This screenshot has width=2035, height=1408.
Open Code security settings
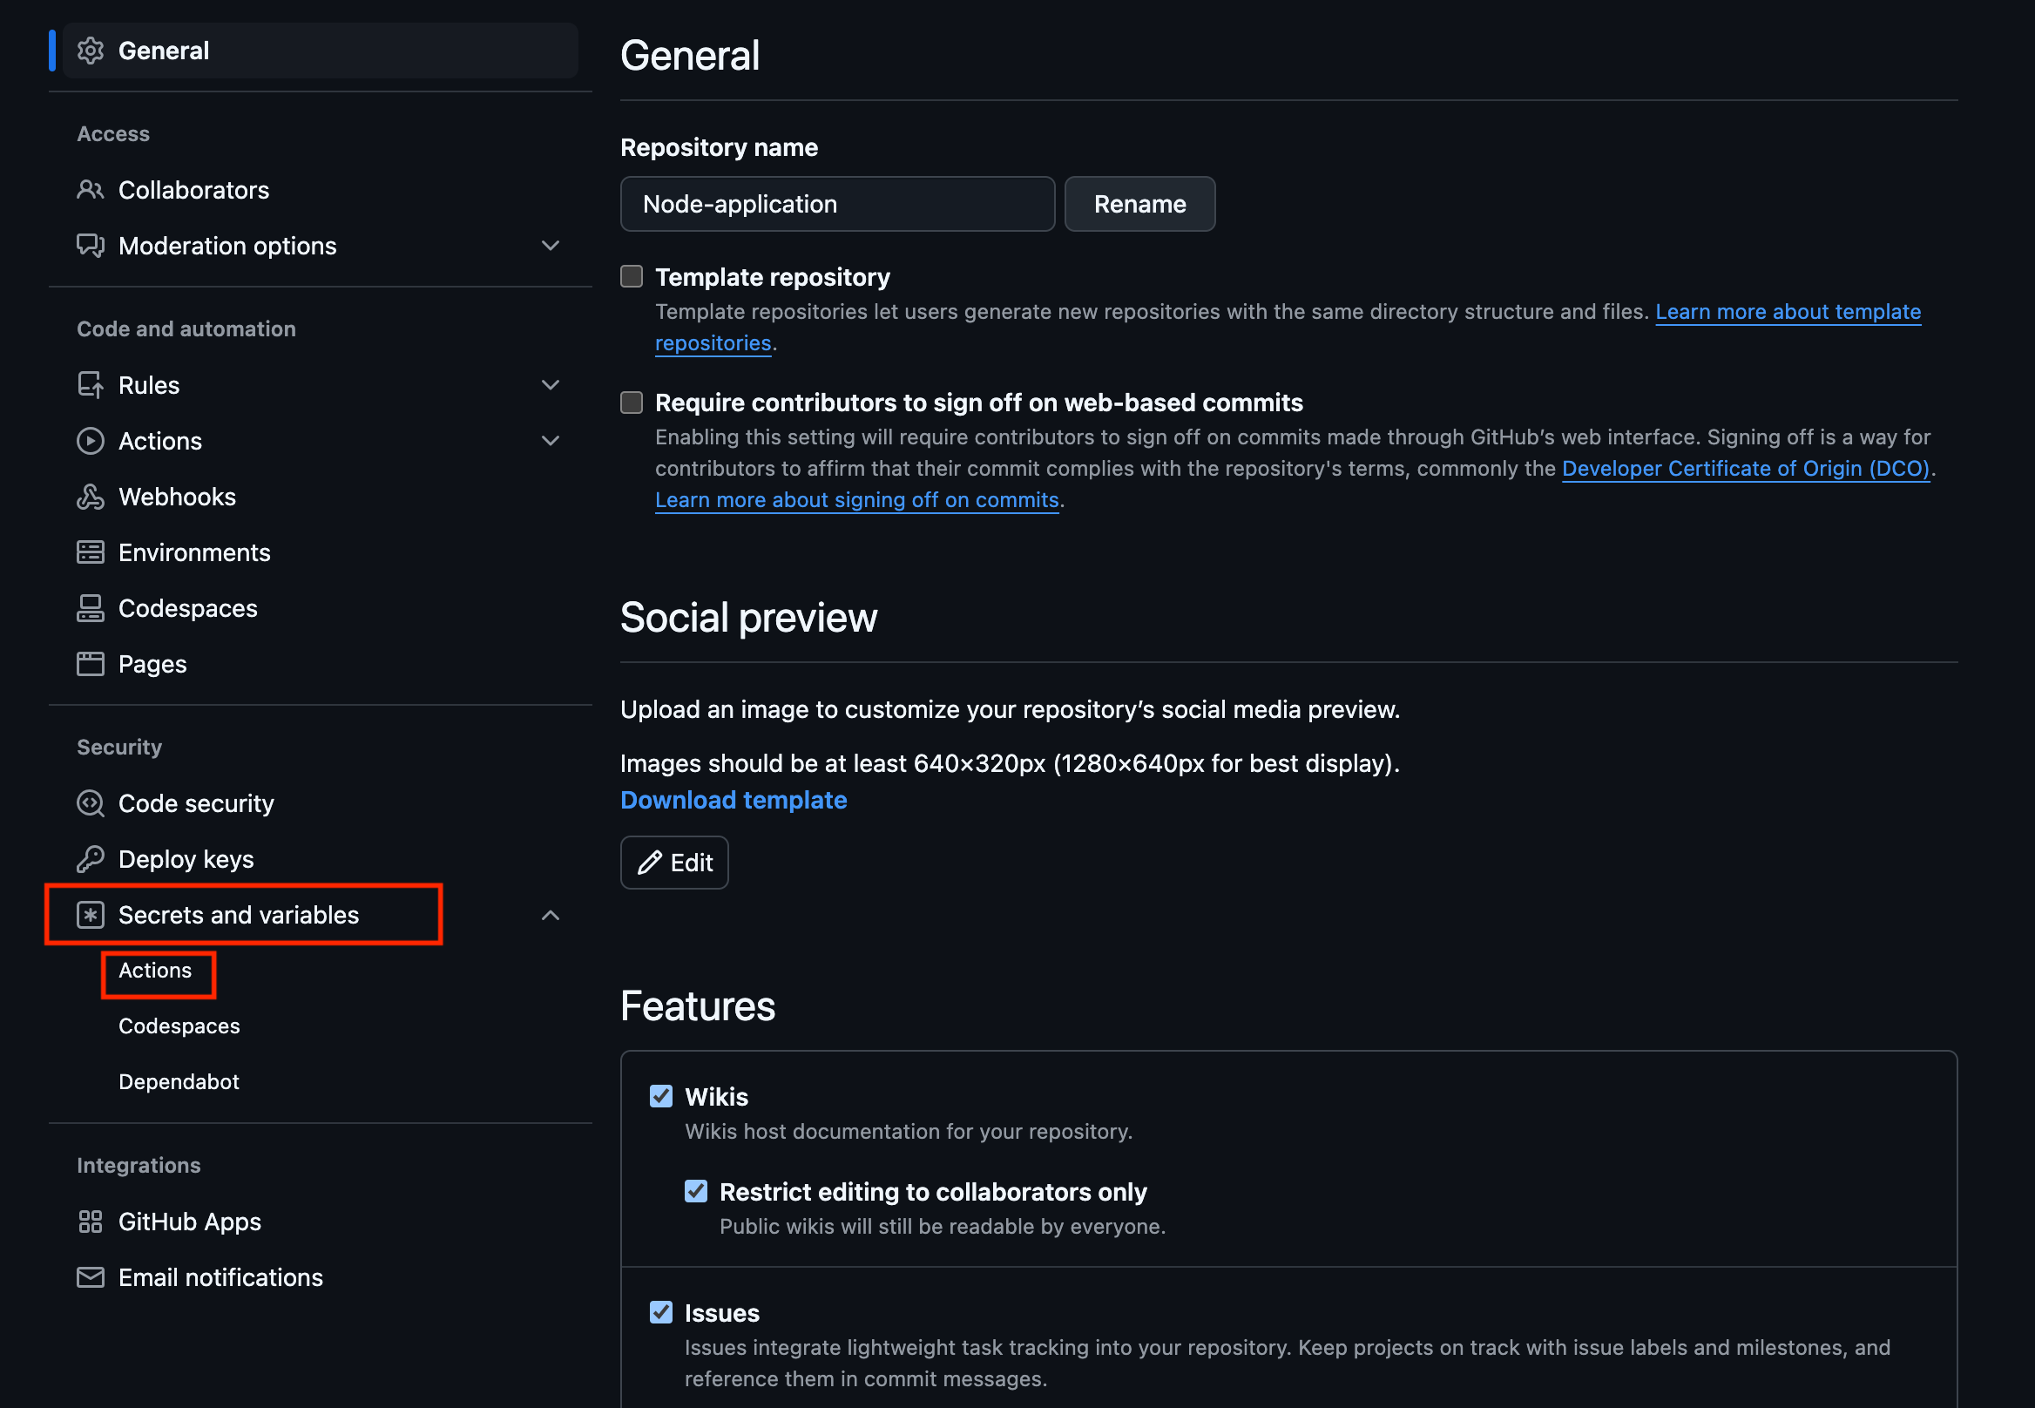point(321,802)
